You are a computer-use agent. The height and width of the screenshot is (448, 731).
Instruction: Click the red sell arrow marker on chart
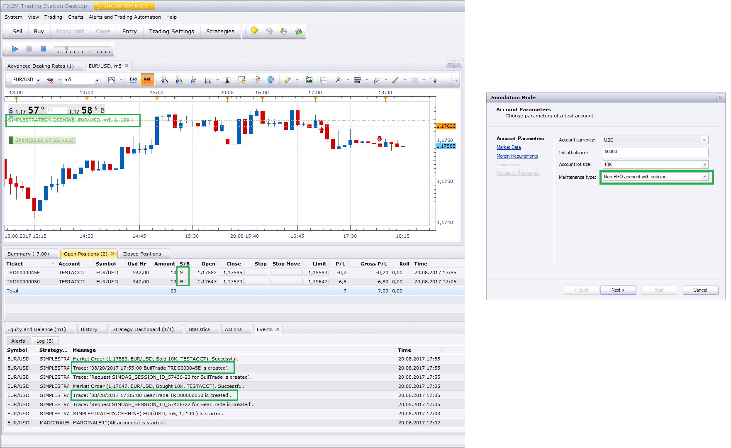(x=380, y=139)
